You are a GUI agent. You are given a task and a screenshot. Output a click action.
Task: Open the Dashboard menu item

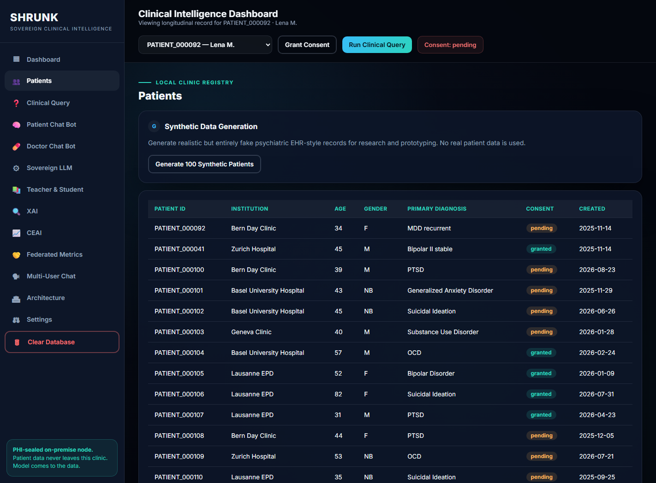tap(62, 59)
